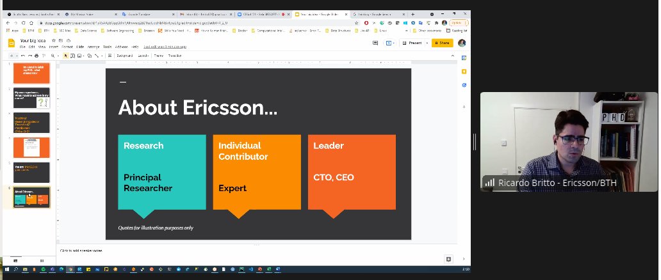Click the taskbar search magnifier
661x280 pixels.
tap(16, 269)
